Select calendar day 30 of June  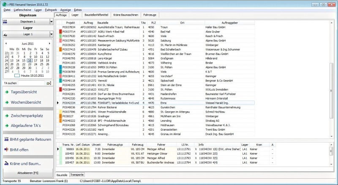coord(30,68)
